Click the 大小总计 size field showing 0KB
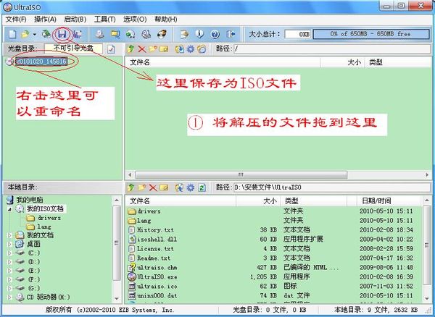Viewport: 435px width, 317px height. point(297,34)
